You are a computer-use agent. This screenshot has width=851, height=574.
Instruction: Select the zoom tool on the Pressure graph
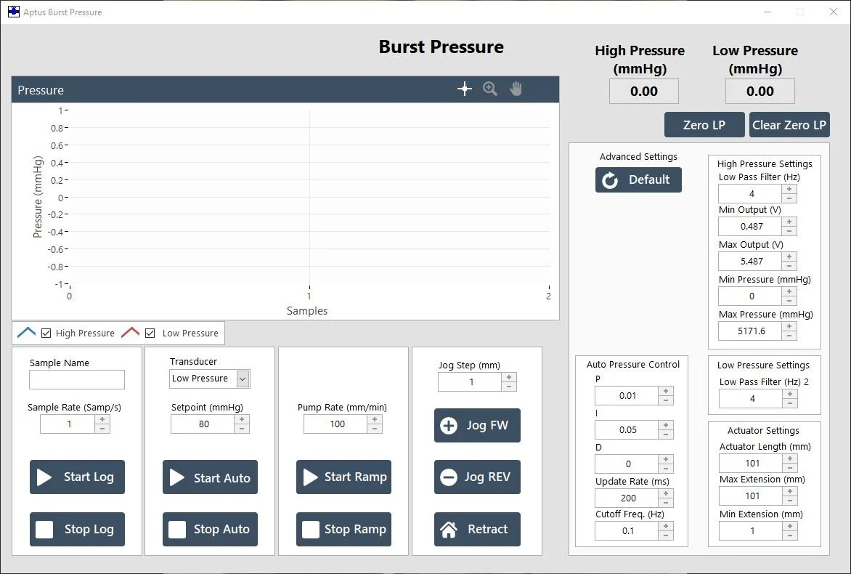click(x=490, y=88)
